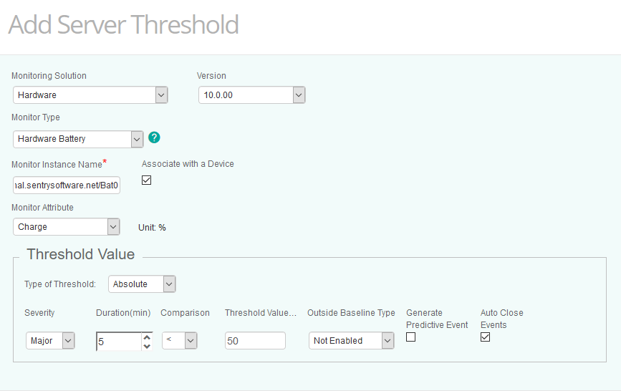Click the Add Server Threshold page heading
This screenshot has height=391, width=621.
(123, 25)
